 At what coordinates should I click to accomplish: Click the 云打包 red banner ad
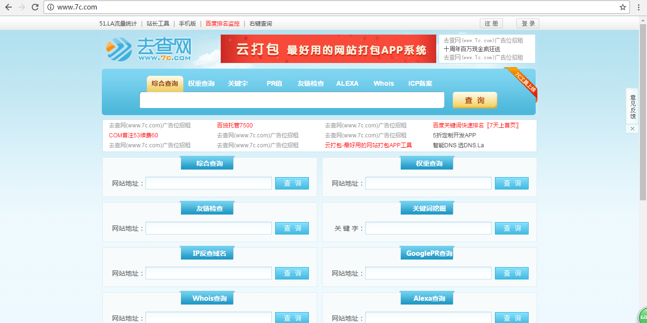tap(328, 49)
